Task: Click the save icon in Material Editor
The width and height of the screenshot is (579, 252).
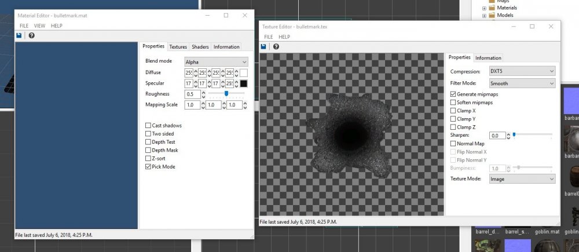Action: pyautogui.click(x=19, y=35)
